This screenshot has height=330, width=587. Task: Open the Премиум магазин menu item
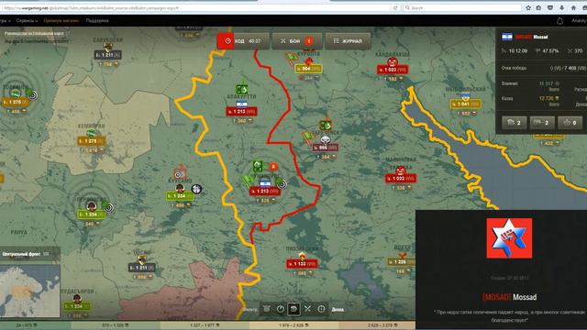pos(61,21)
